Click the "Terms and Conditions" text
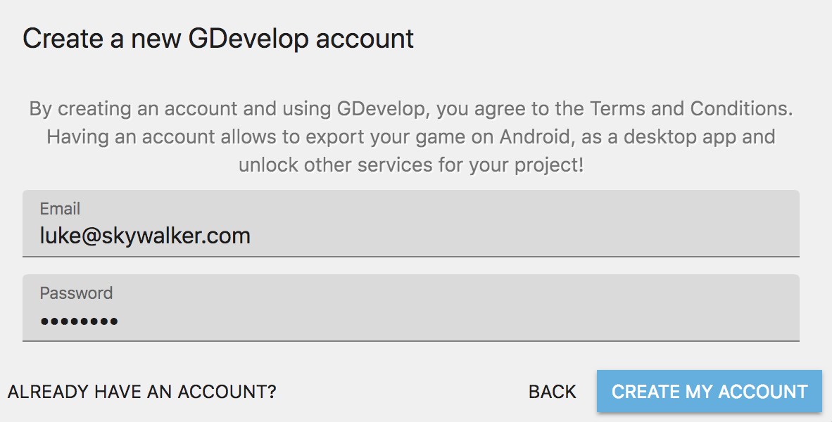This screenshot has width=832, height=422. (691, 109)
